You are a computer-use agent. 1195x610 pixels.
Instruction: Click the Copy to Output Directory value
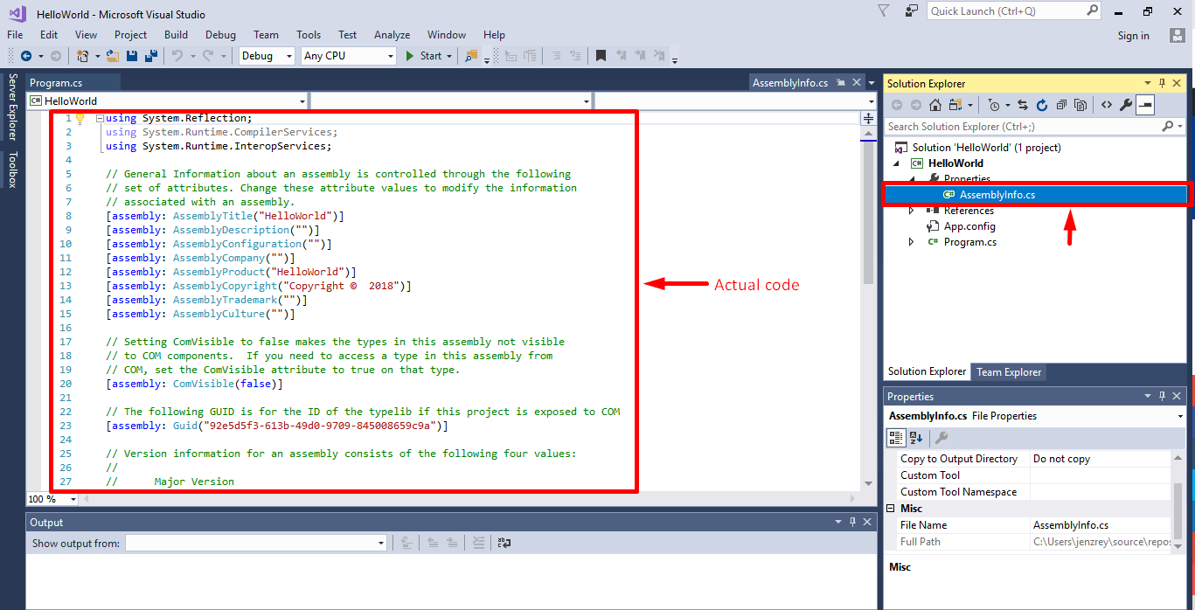(x=1101, y=459)
